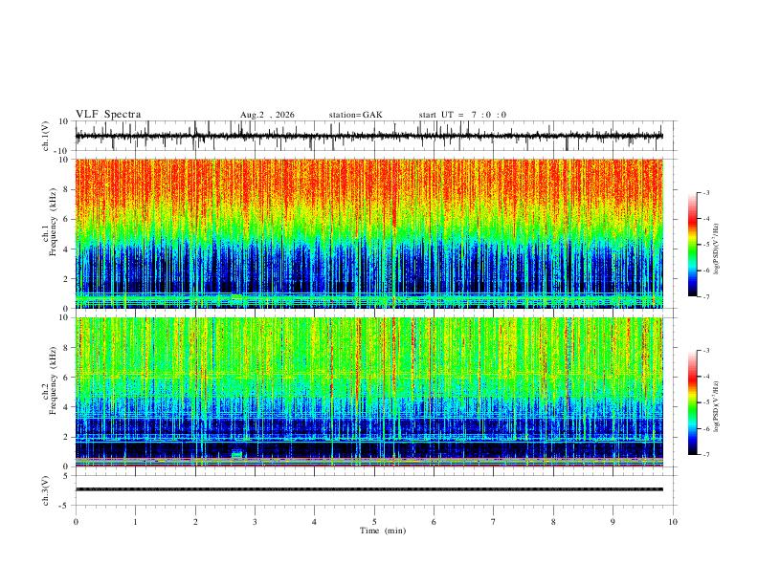Viewport: 758px width, 585px height.
Task: Click the ch.2 spectrogram panel
Action: (369, 392)
